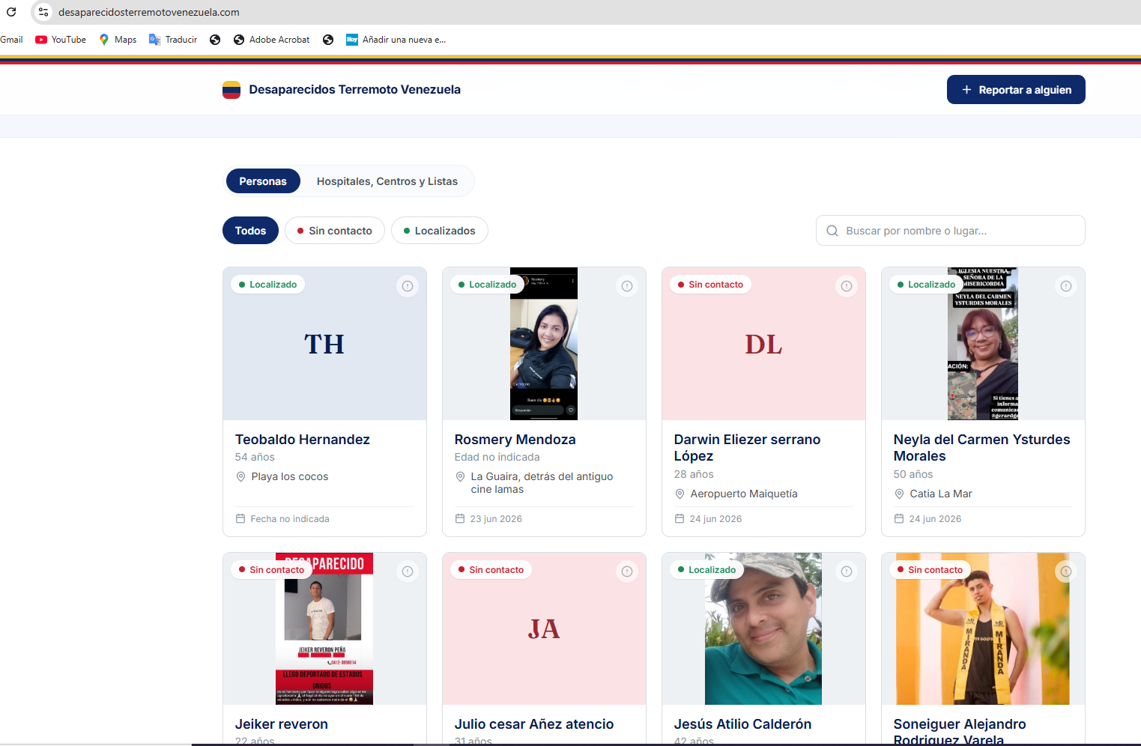The width and height of the screenshot is (1141, 746).
Task: Click Localizado badge on Rosmery Mendoza card
Action: pos(487,285)
